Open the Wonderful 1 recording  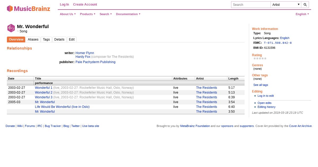point(44,88)
